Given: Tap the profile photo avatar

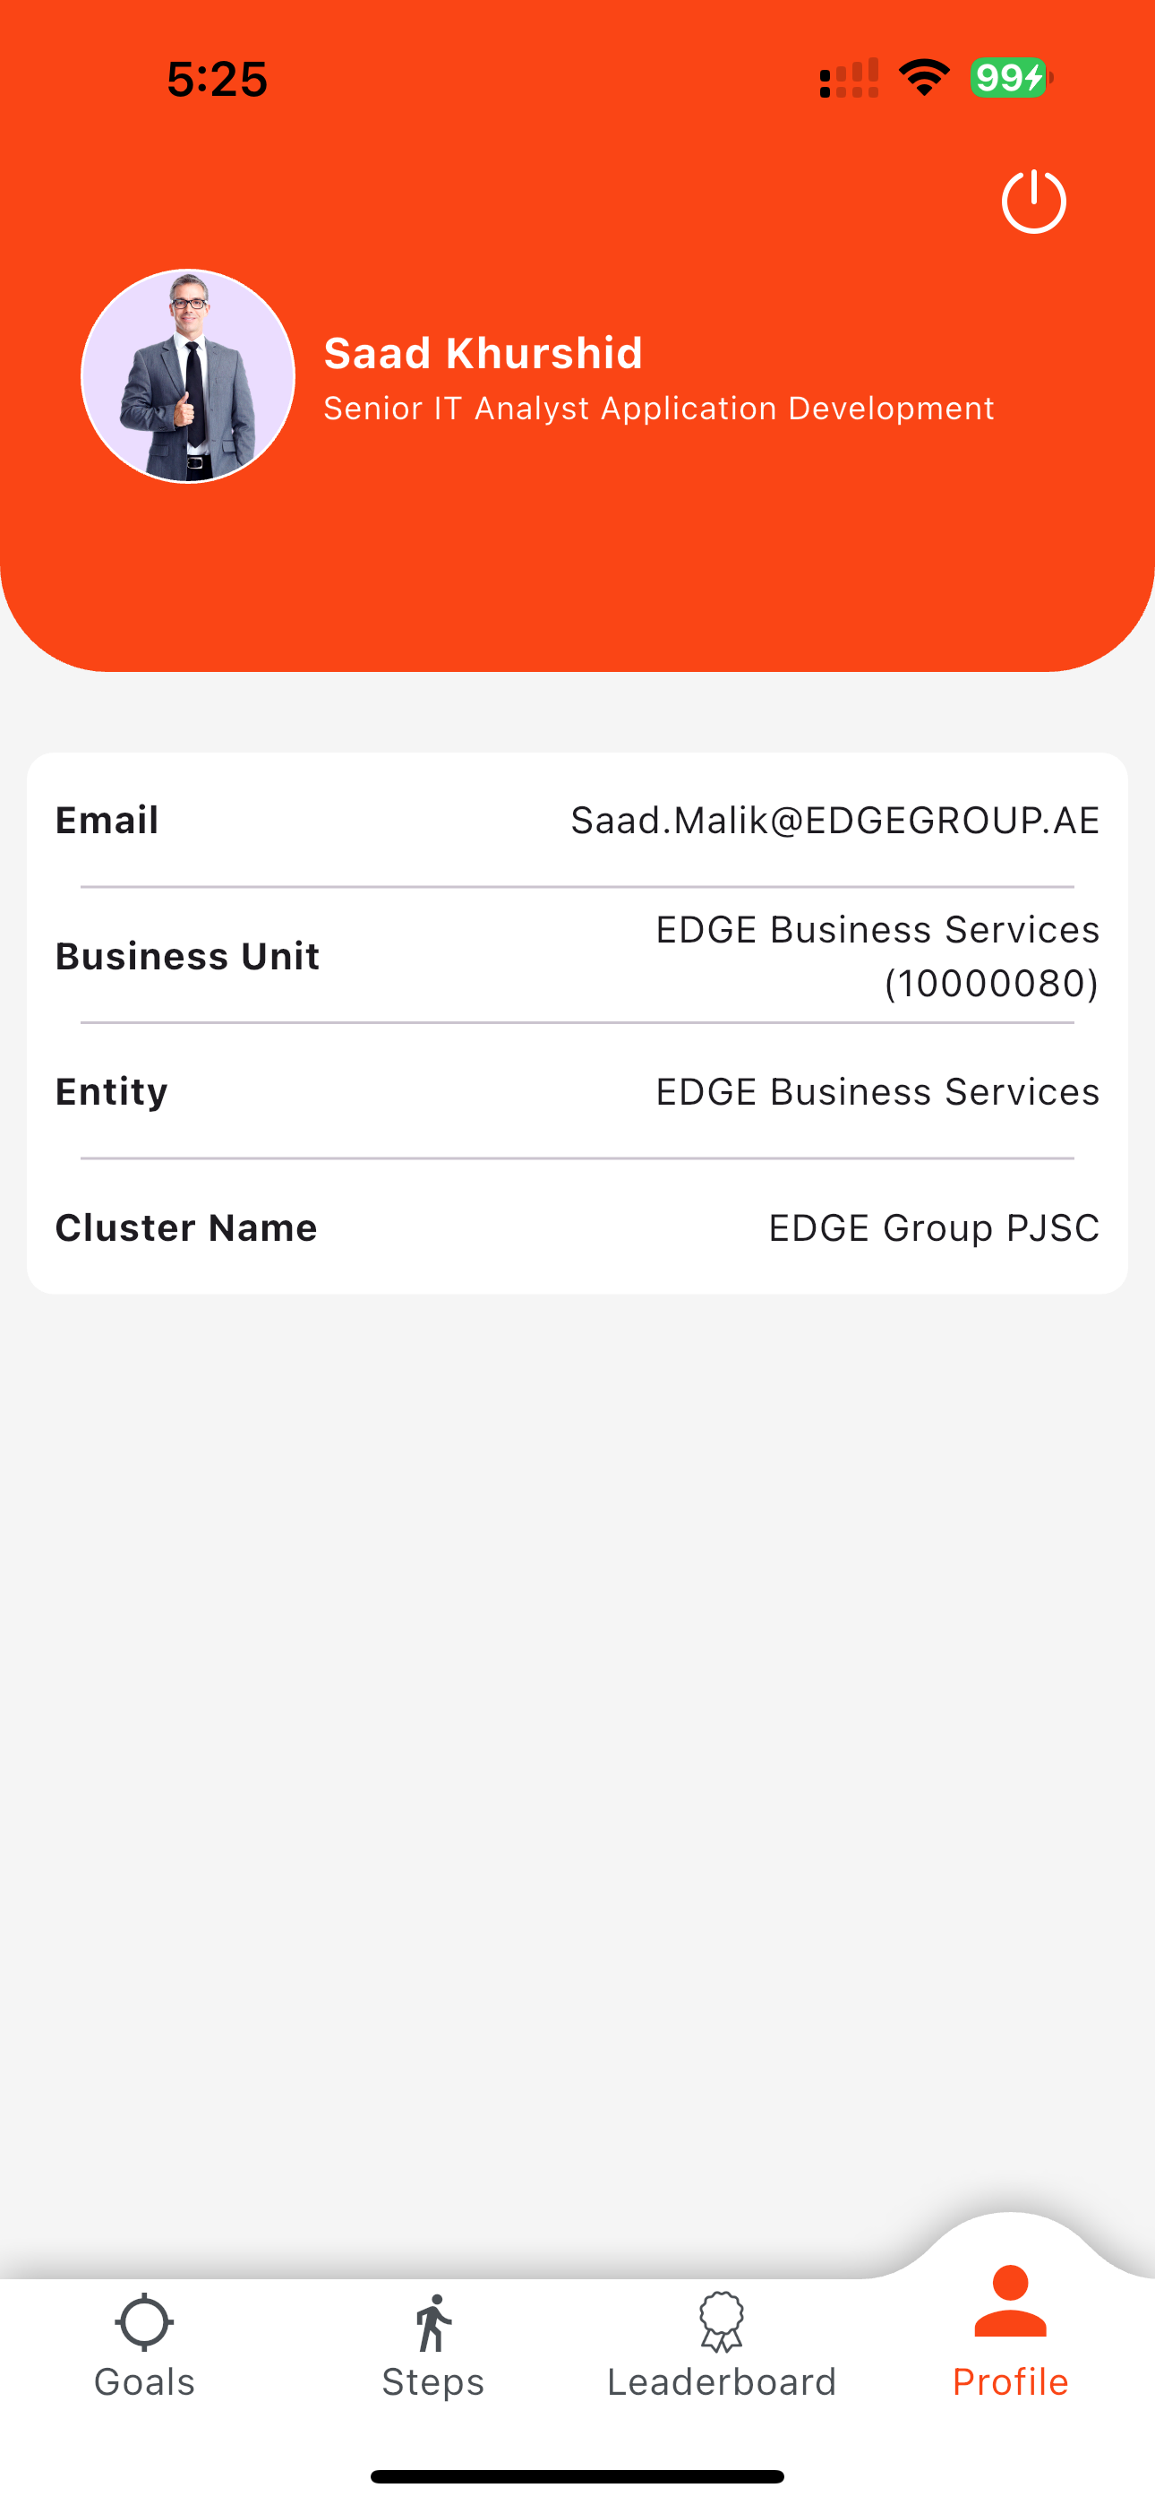Looking at the screenshot, I should tap(188, 376).
